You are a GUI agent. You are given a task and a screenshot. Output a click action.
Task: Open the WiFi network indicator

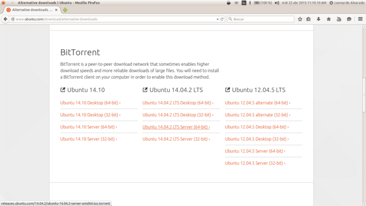(236, 3)
